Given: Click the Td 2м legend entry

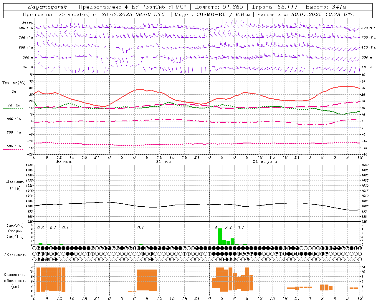Looking at the screenshot, I should pos(14,105).
